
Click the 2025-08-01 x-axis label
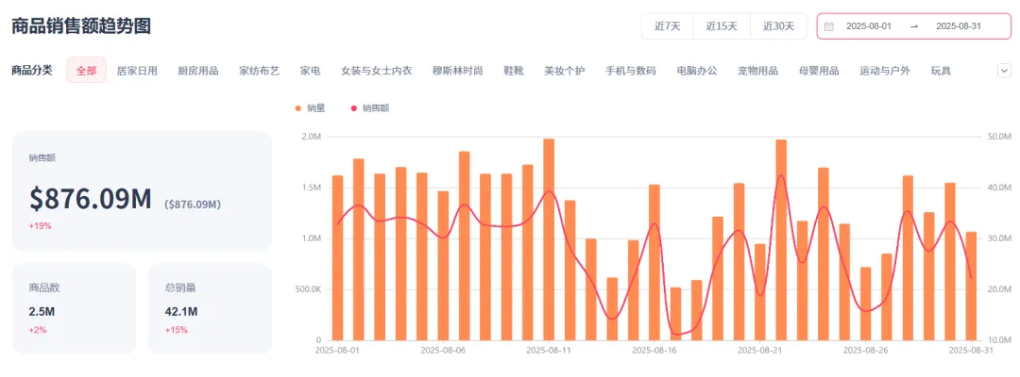[x=337, y=351]
